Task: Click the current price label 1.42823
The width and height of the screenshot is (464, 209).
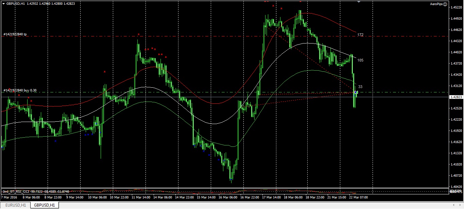Action: [x=456, y=97]
